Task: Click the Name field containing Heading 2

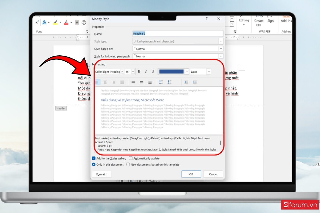Action: click(x=178, y=34)
